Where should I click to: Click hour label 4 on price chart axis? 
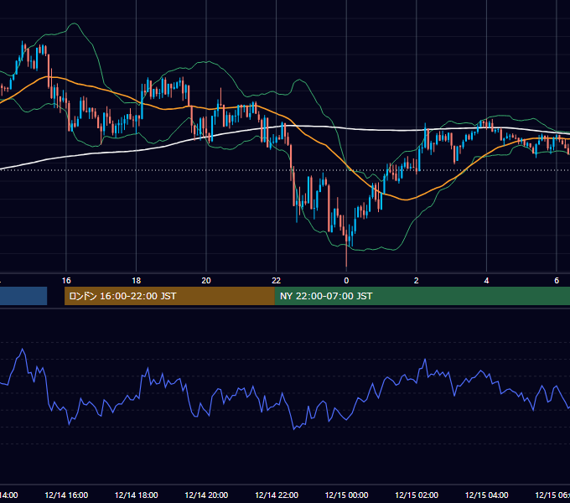point(486,281)
